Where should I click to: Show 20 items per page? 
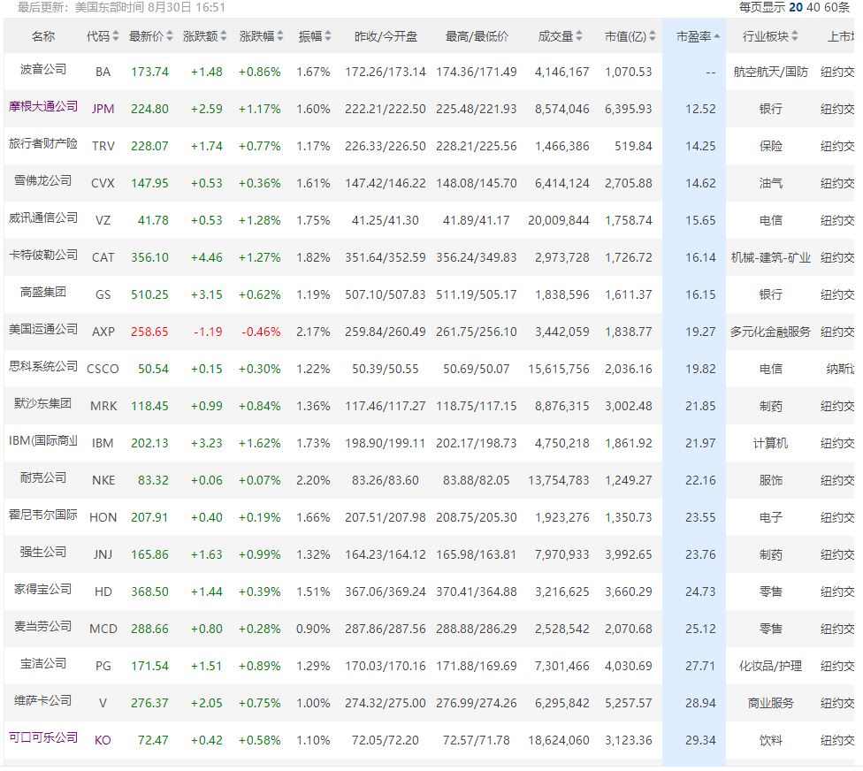(795, 7)
